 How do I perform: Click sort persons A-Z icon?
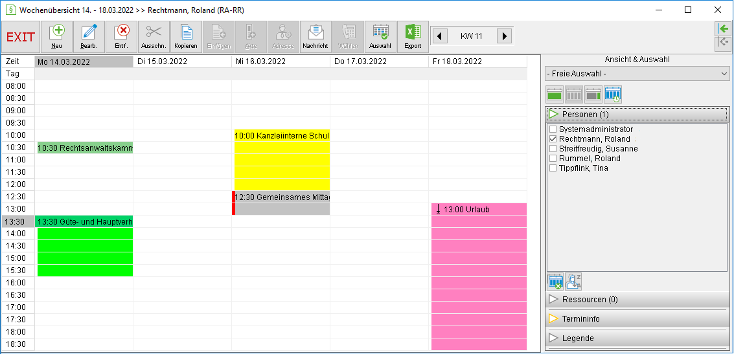click(573, 282)
